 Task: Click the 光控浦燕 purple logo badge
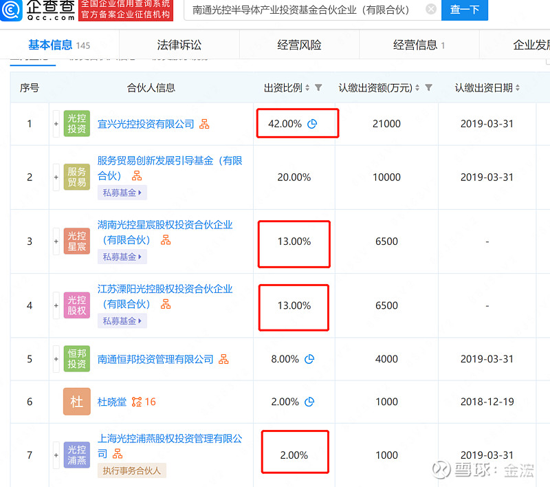tap(77, 455)
